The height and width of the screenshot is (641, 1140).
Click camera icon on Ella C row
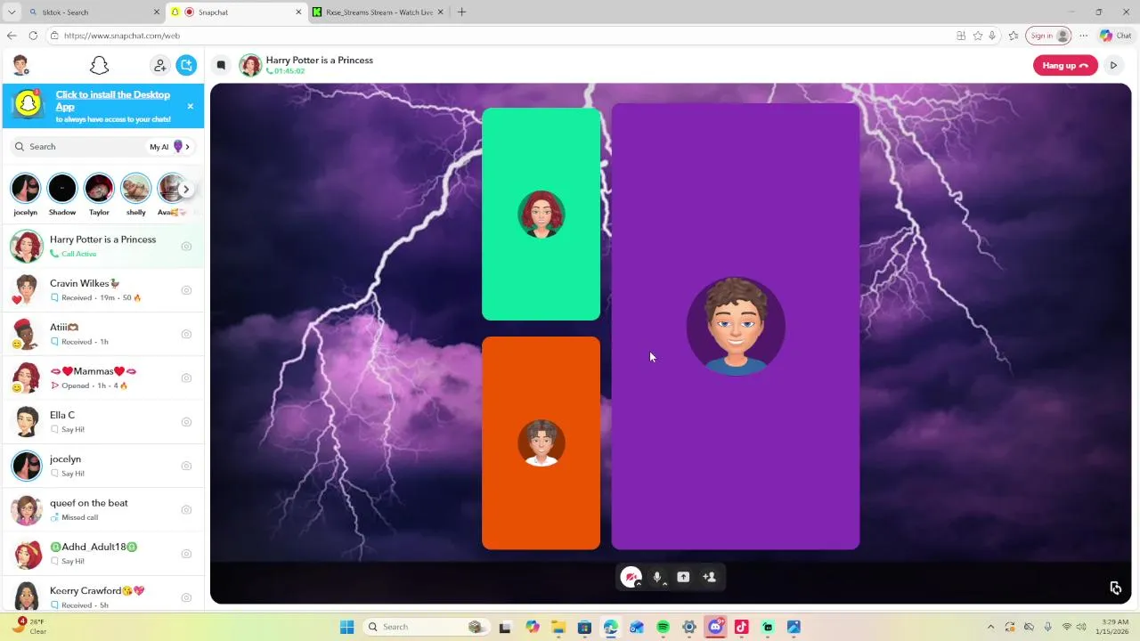pyautogui.click(x=186, y=422)
